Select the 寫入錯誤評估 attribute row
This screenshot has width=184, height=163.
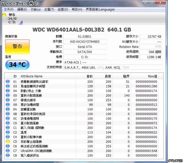[x=82, y=155]
